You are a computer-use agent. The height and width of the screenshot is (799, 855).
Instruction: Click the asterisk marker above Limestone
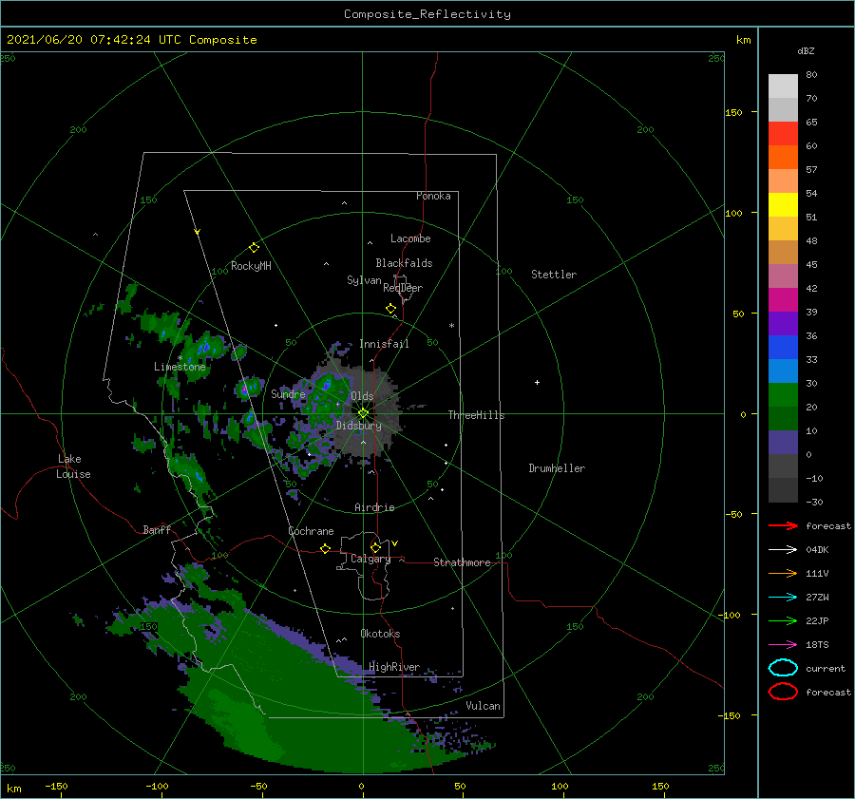tap(180, 358)
